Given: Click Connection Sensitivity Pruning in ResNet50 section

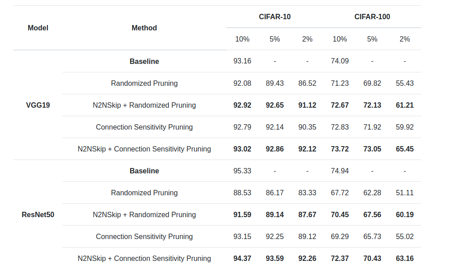Looking at the screenshot, I should click(144, 236).
